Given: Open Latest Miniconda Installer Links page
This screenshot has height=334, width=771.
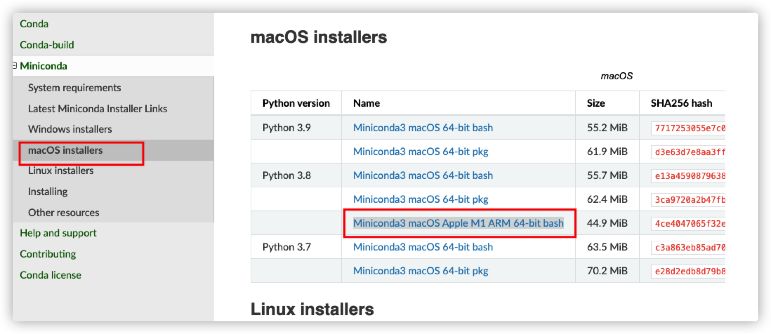Looking at the screenshot, I should (98, 109).
